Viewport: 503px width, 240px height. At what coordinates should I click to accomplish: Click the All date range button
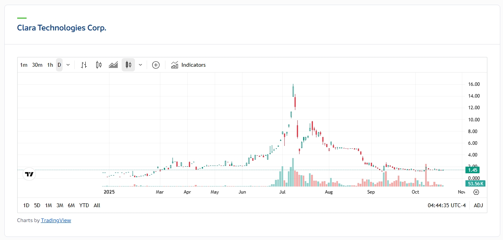click(97, 205)
